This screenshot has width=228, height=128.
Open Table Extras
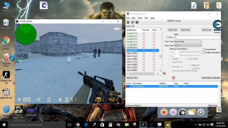pos(213,106)
